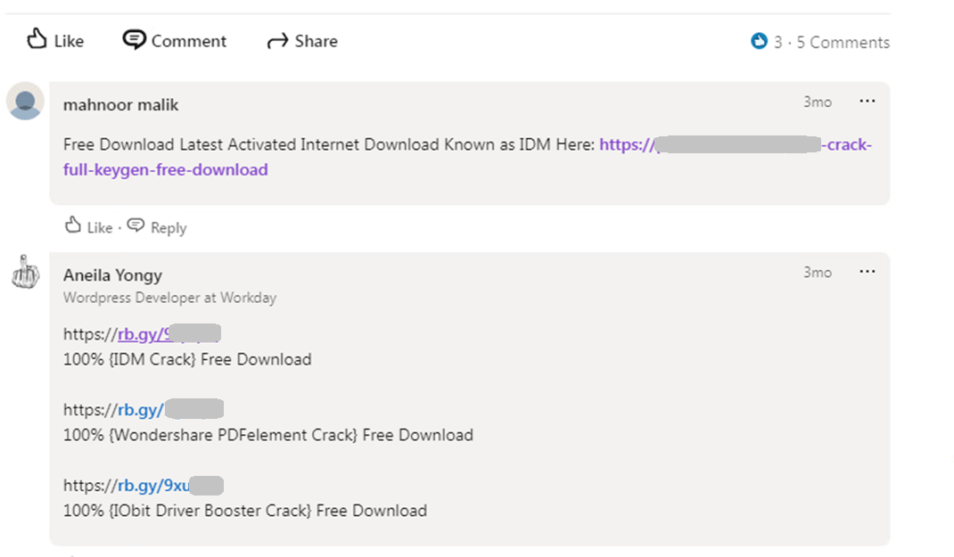View the 5 Comments count link

tap(843, 42)
